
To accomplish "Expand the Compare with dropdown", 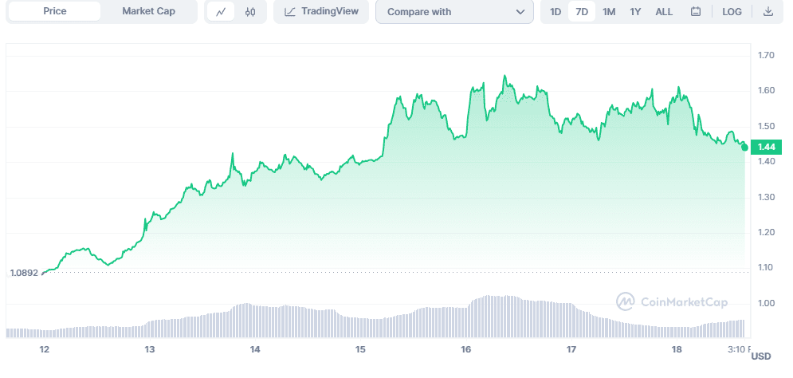I will point(454,12).
